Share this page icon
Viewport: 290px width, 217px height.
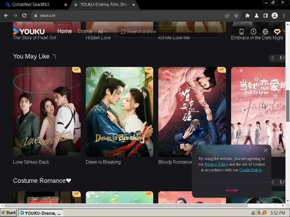point(227,16)
